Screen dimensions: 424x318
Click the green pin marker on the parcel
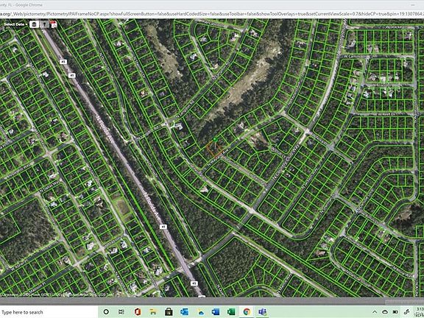click(x=215, y=140)
